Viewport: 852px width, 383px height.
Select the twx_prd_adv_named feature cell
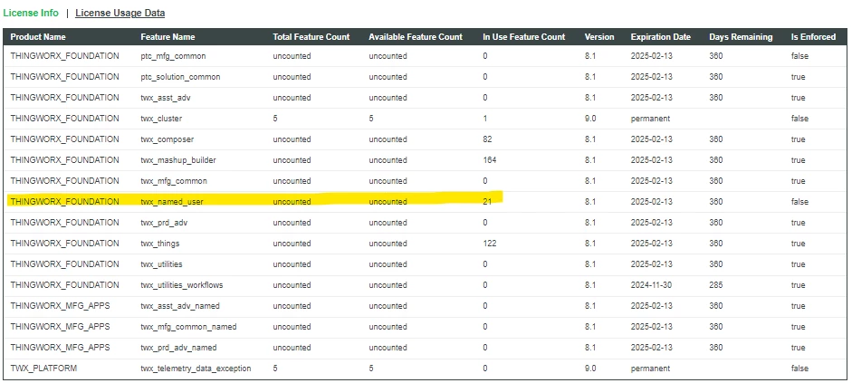(x=178, y=347)
